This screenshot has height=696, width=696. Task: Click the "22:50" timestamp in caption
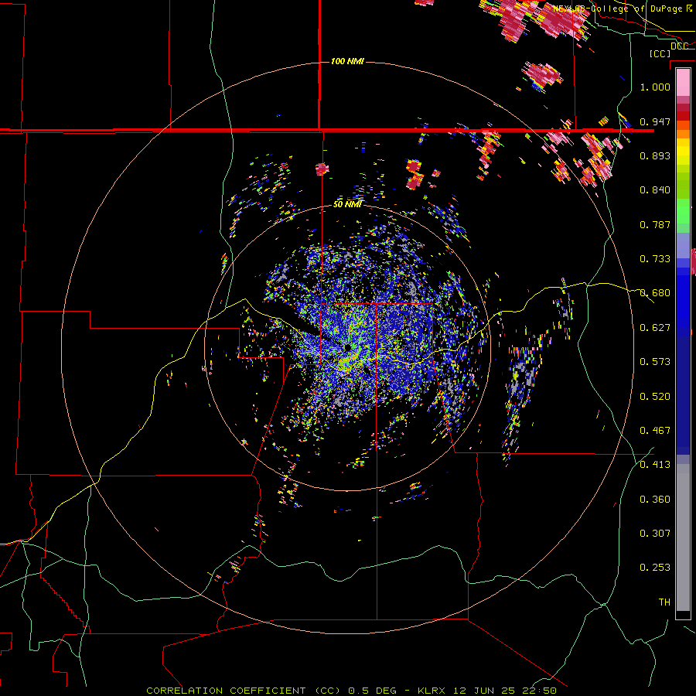point(539,691)
